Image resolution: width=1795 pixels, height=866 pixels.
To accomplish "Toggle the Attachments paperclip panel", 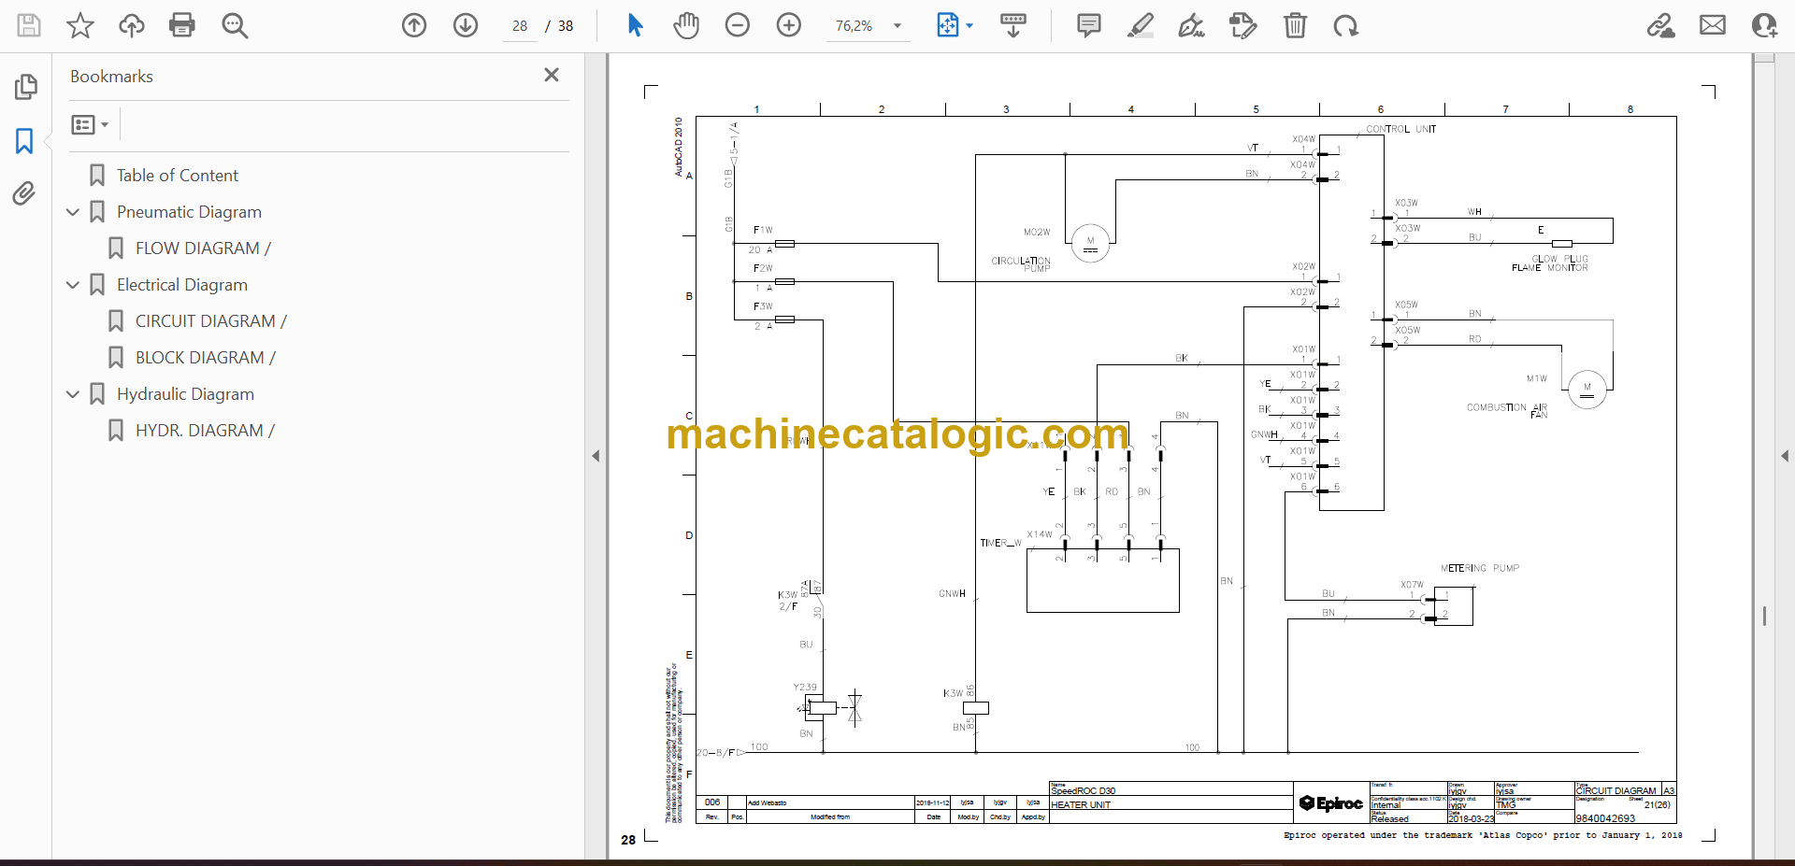I will point(24,193).
